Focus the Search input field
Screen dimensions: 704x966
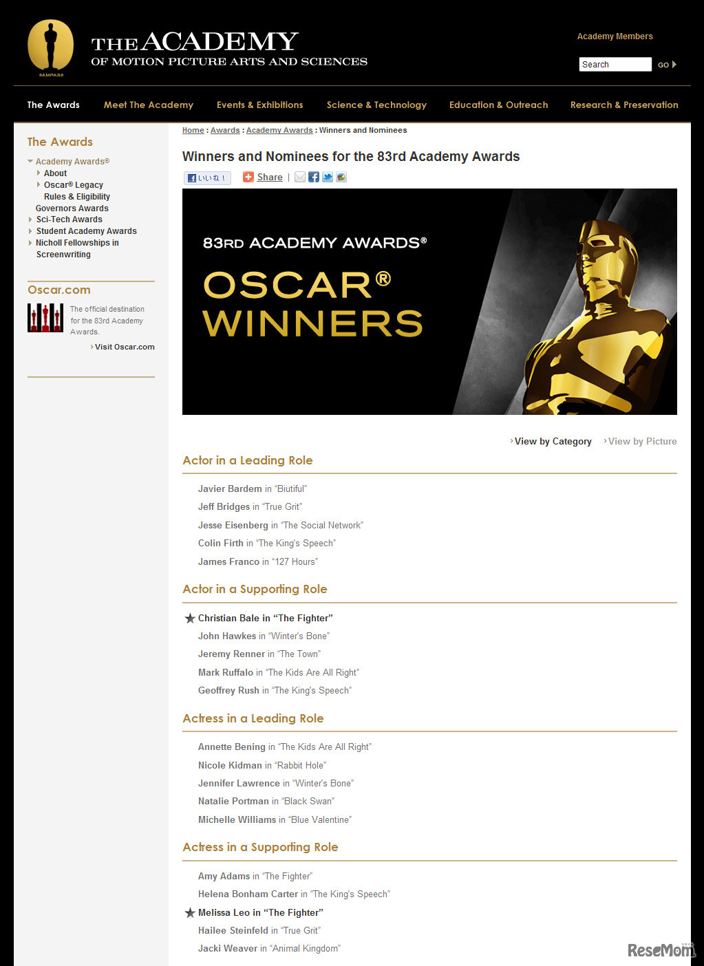615,65
